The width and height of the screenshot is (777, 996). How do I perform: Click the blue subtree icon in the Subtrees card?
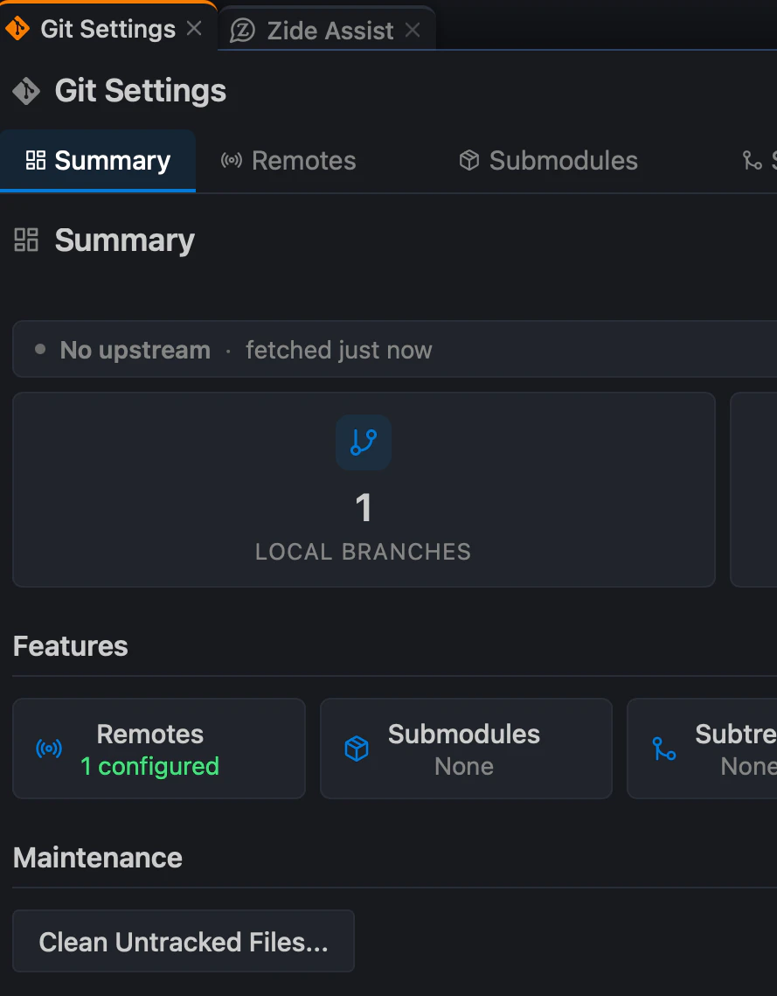click(664, 749)
